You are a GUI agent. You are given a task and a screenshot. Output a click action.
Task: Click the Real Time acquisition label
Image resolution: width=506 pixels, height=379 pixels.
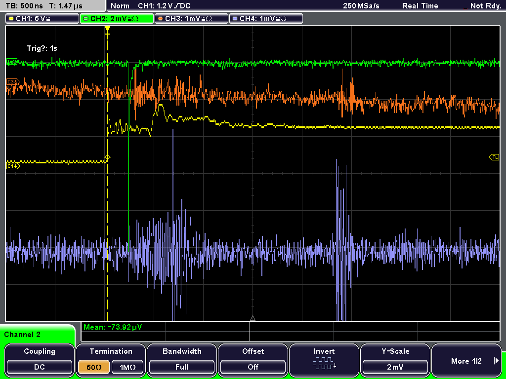pyautogui.click(x=420, y=6)
